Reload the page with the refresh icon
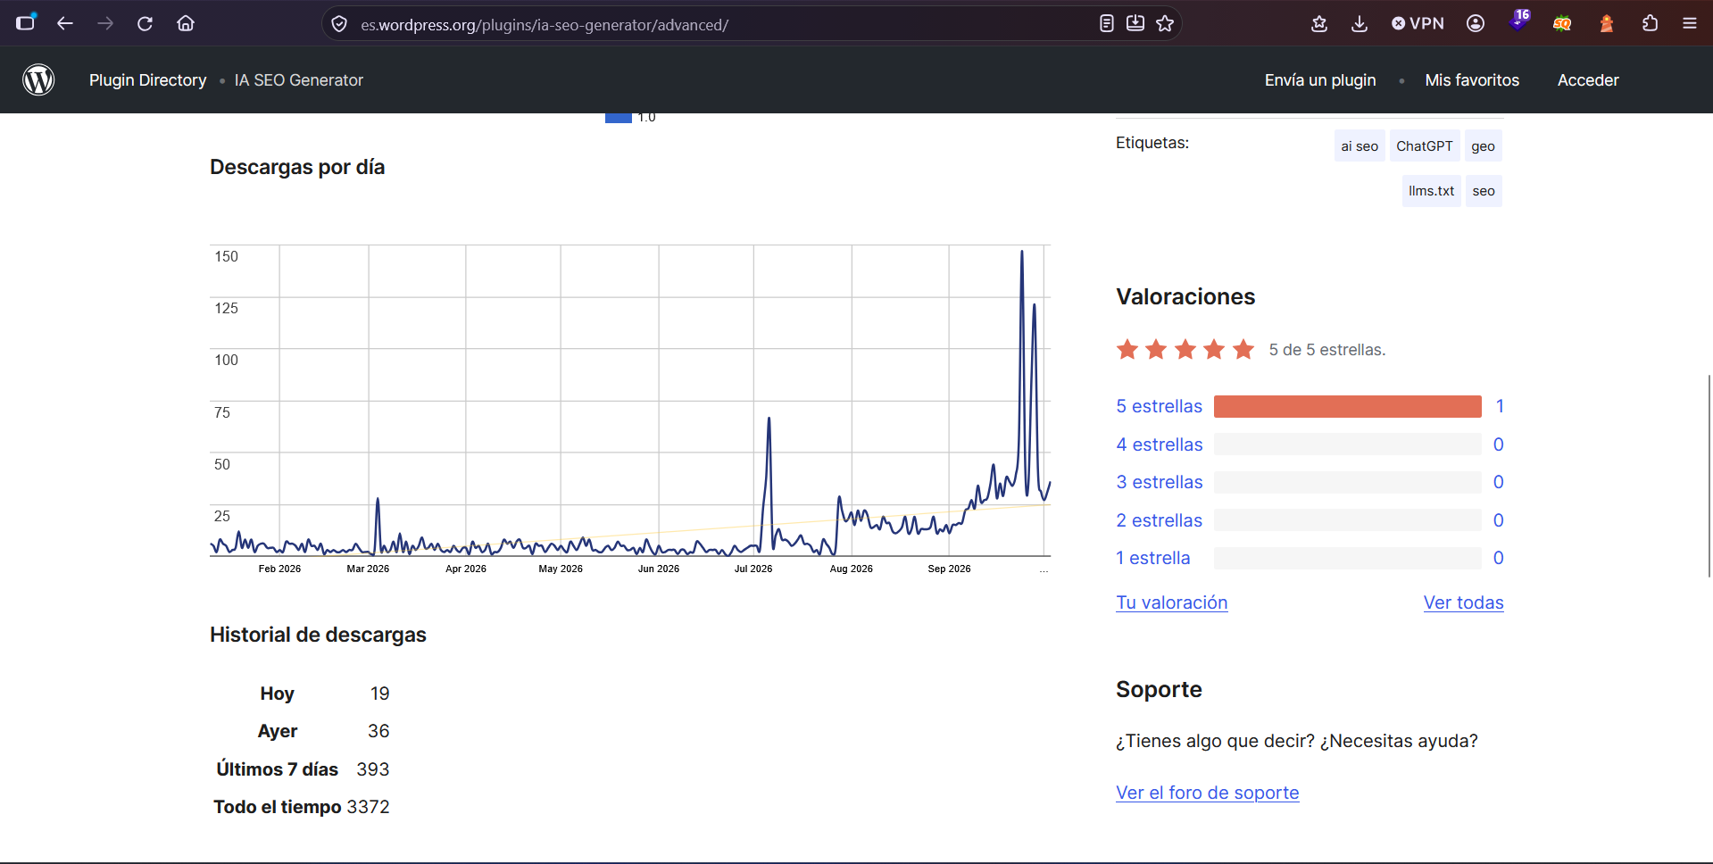The image size is (1713, 864). (145, 23)
